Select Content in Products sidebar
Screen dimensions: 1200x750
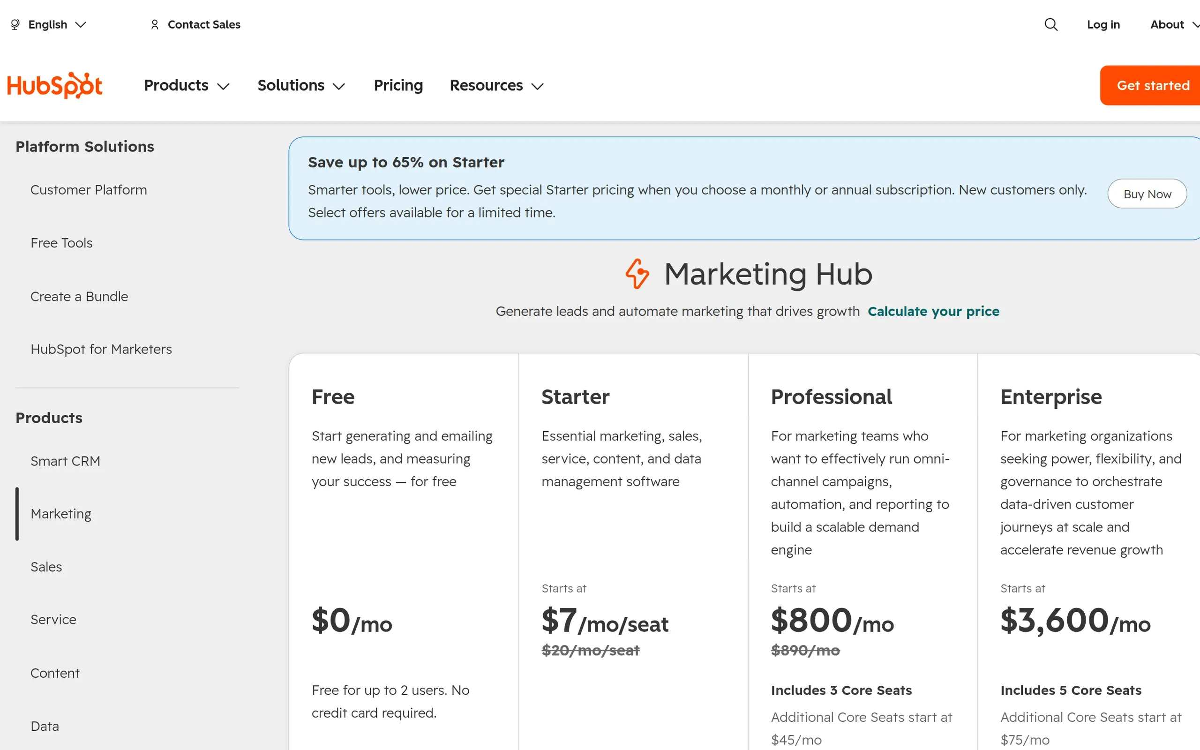point(55,673)
